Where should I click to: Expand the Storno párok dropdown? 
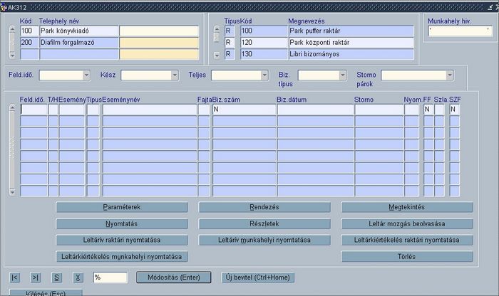point(449,75)
